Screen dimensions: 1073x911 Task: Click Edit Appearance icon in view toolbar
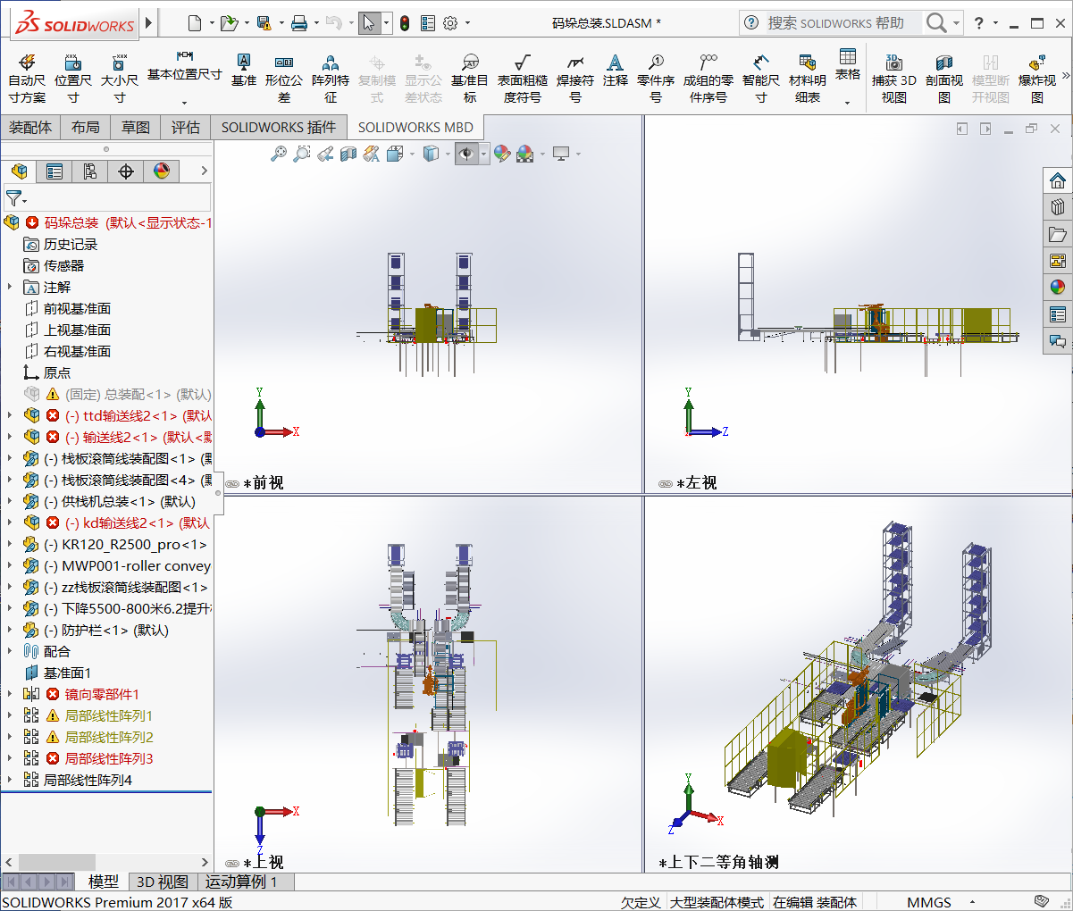(502, 154)
